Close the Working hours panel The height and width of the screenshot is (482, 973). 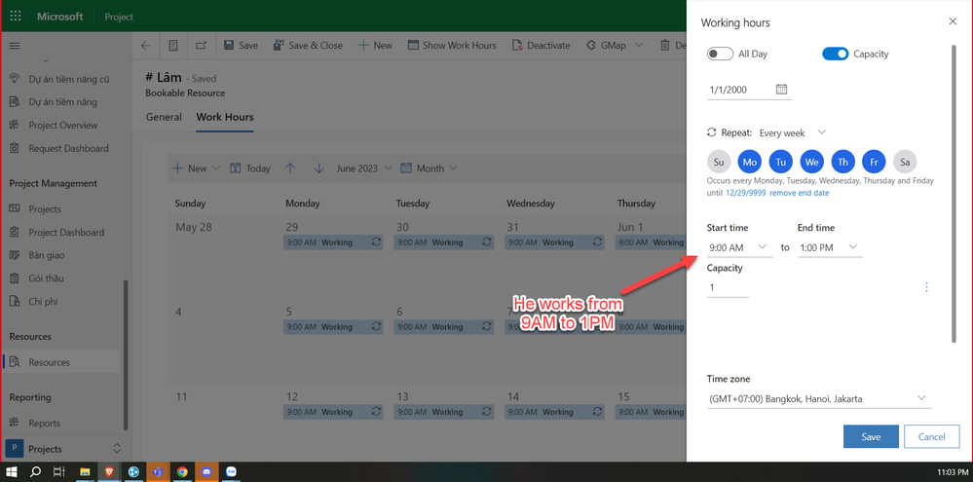953,21
